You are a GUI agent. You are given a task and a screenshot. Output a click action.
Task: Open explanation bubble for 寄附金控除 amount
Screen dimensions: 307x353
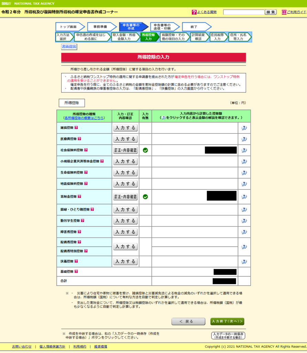[x=244, y=197]
